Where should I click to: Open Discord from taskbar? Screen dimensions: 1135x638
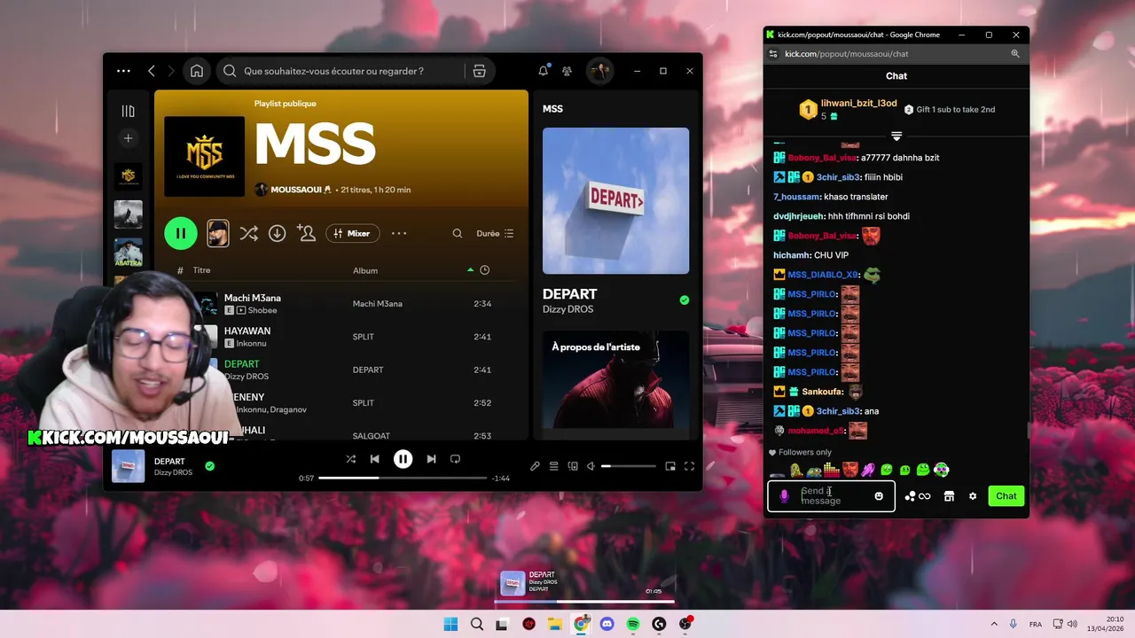pos(607,624)
